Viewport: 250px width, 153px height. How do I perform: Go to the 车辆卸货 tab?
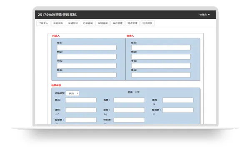point(73,23)
